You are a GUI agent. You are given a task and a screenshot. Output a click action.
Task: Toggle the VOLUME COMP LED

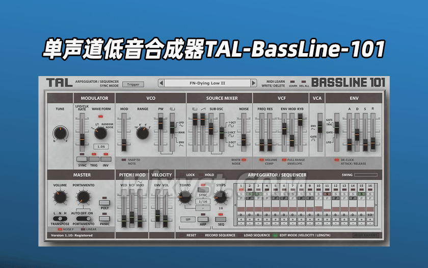(x=261, y=160)
